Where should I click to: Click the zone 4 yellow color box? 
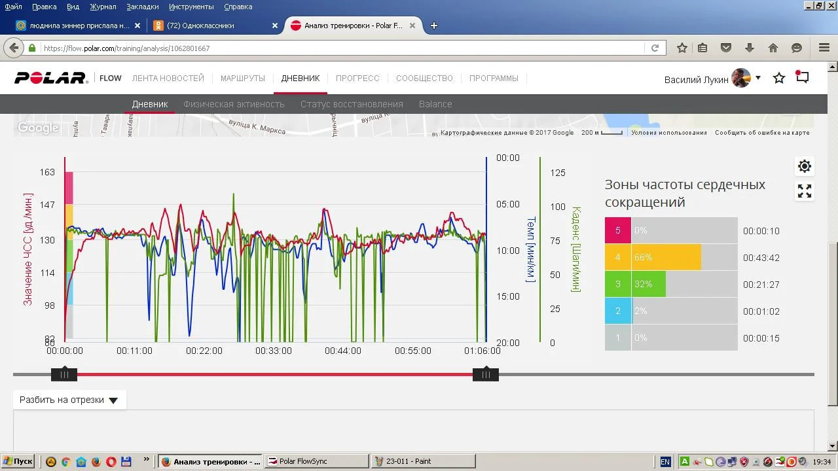click(x=618, y=258)
